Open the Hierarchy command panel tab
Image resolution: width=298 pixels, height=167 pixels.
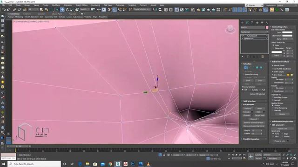pyautogui.click(x=252, y=23)
